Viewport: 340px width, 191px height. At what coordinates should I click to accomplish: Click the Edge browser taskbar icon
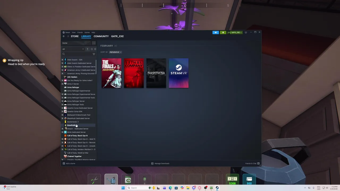click(x=170, y=188)
